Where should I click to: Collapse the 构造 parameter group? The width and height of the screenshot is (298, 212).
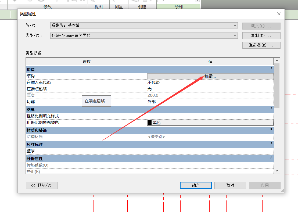[x=271, y=69]
